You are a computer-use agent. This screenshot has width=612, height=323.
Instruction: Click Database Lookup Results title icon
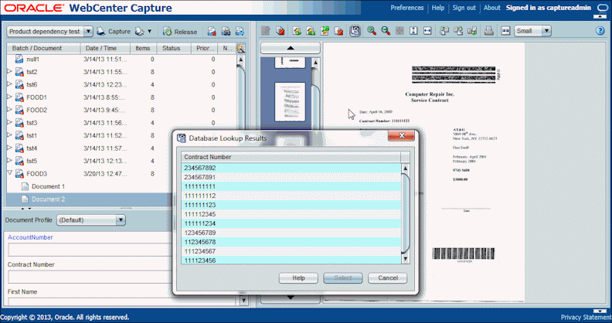click(181, 138)
